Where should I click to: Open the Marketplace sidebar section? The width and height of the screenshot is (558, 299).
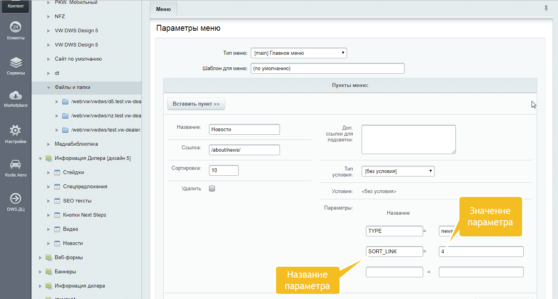click(x=15, y=99)
